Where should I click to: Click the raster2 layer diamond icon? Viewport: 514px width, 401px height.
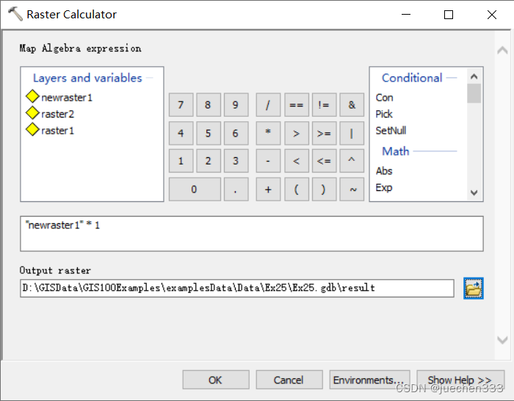click(32, 113)
